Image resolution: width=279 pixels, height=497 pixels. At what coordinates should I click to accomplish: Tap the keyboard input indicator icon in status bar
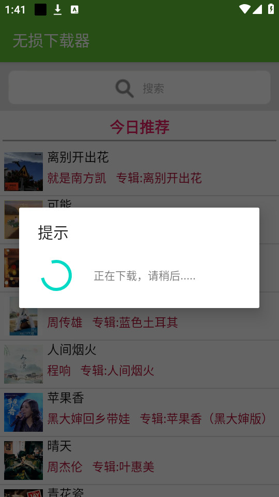74,9
